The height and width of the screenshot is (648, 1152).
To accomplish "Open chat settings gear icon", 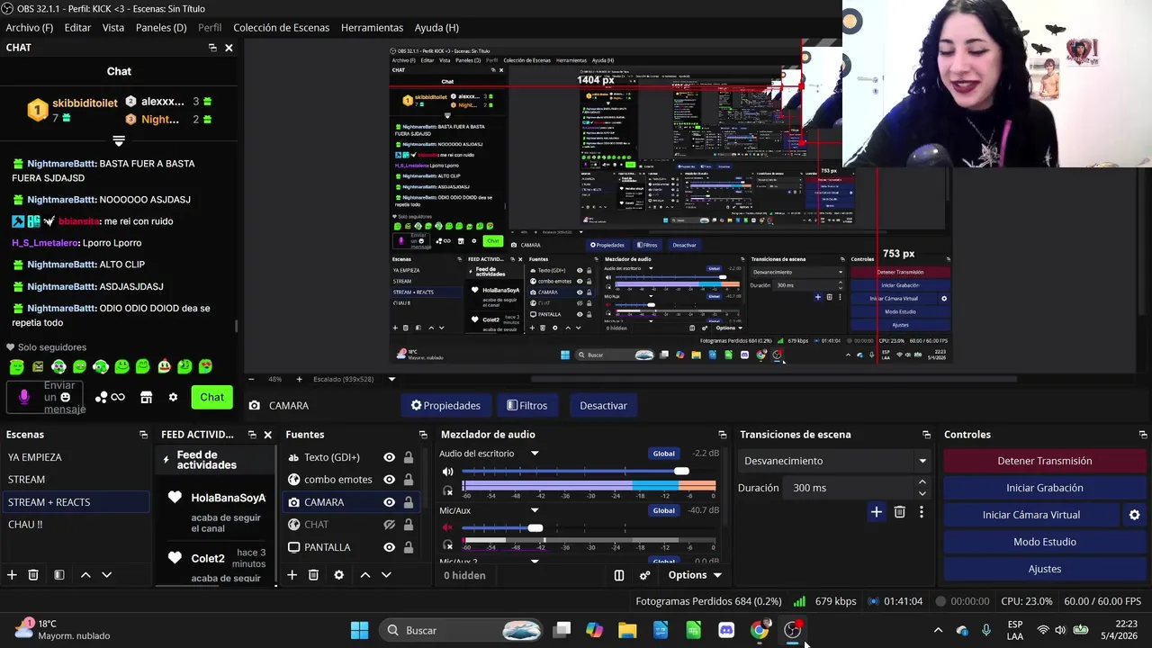I will 173,397.
